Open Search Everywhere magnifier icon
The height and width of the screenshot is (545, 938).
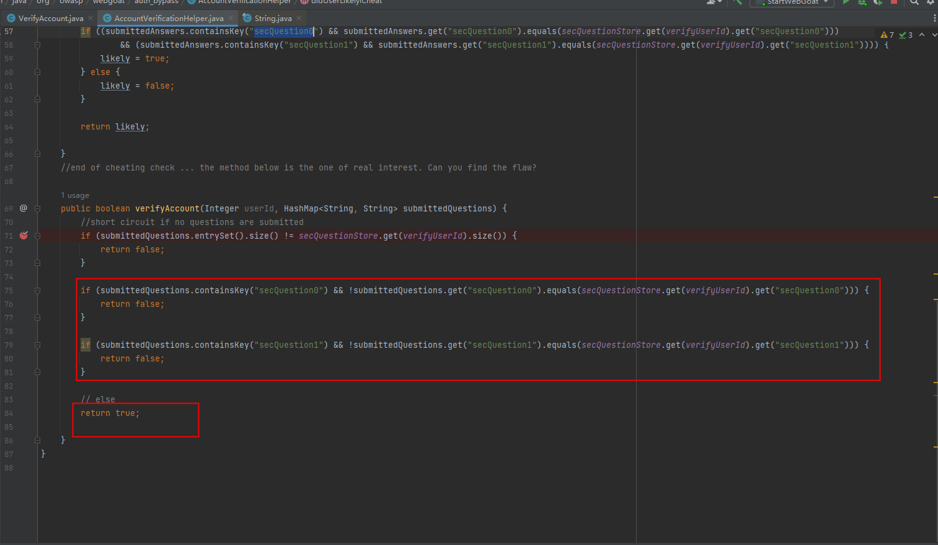(914, 2)
